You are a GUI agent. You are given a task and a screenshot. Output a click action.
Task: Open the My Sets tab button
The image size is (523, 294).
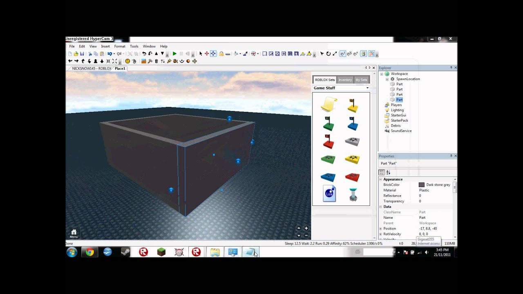click(x=361, y=80)
